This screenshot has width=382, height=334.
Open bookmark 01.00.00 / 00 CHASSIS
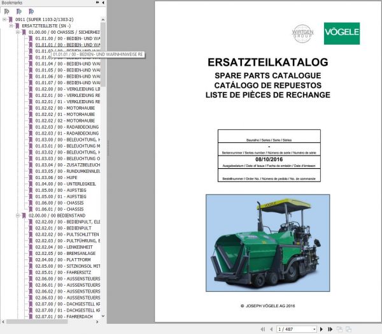click(x=64, y=32)
